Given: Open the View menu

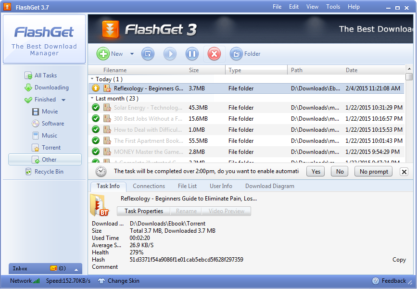Looking at the screenshot, I should point(312,7).
